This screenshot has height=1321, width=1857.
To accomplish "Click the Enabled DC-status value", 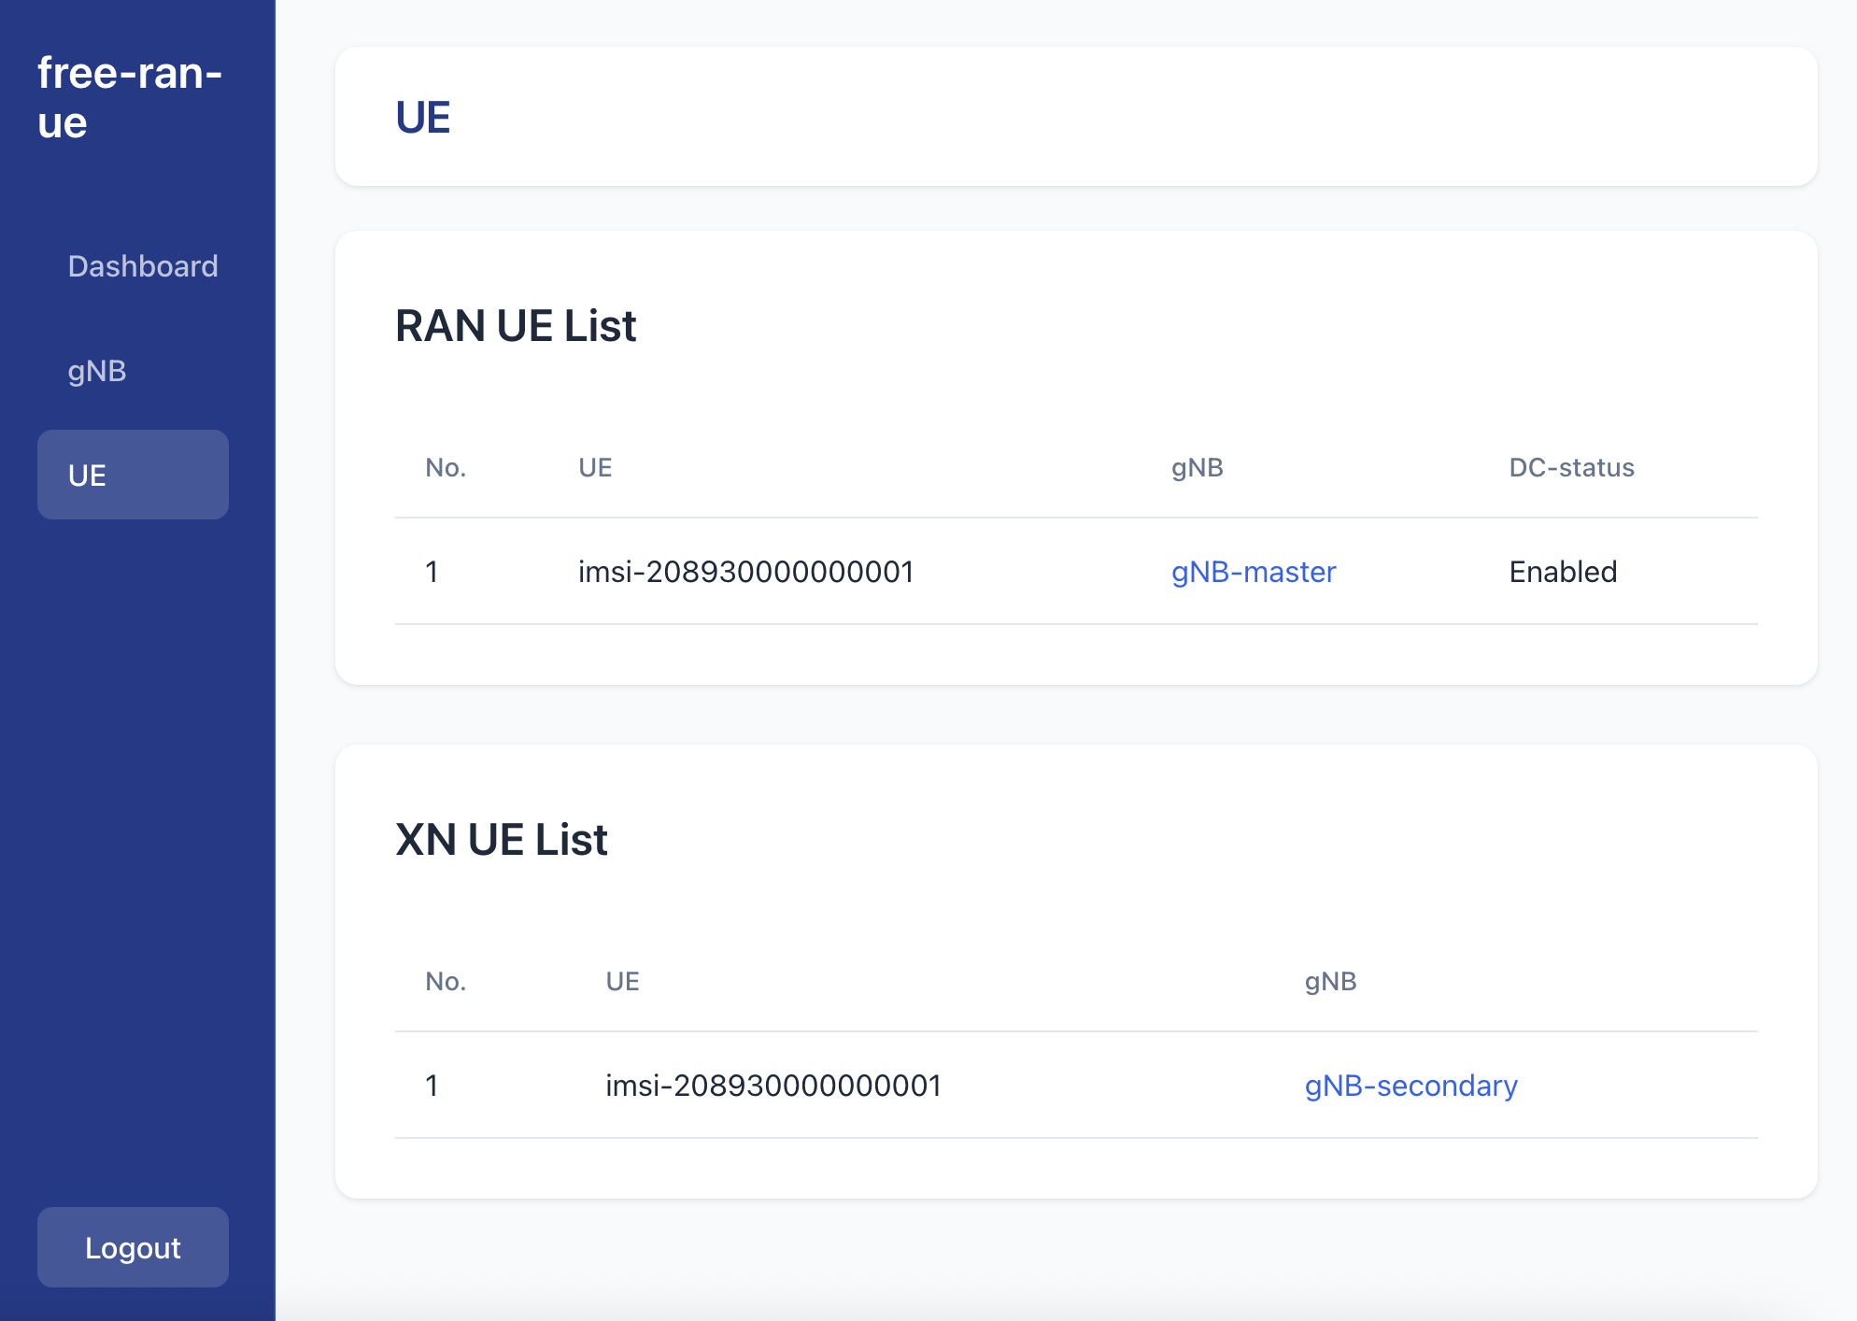I will (1562, 572).
